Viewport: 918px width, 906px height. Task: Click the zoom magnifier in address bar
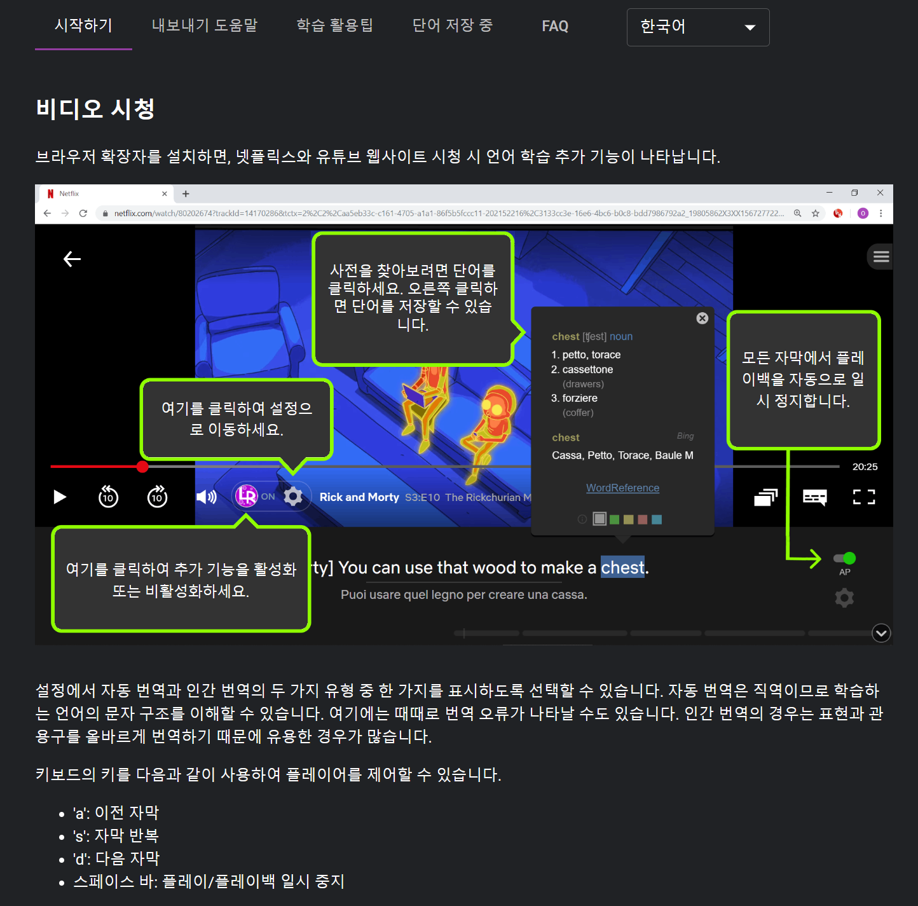coord(797,213)
